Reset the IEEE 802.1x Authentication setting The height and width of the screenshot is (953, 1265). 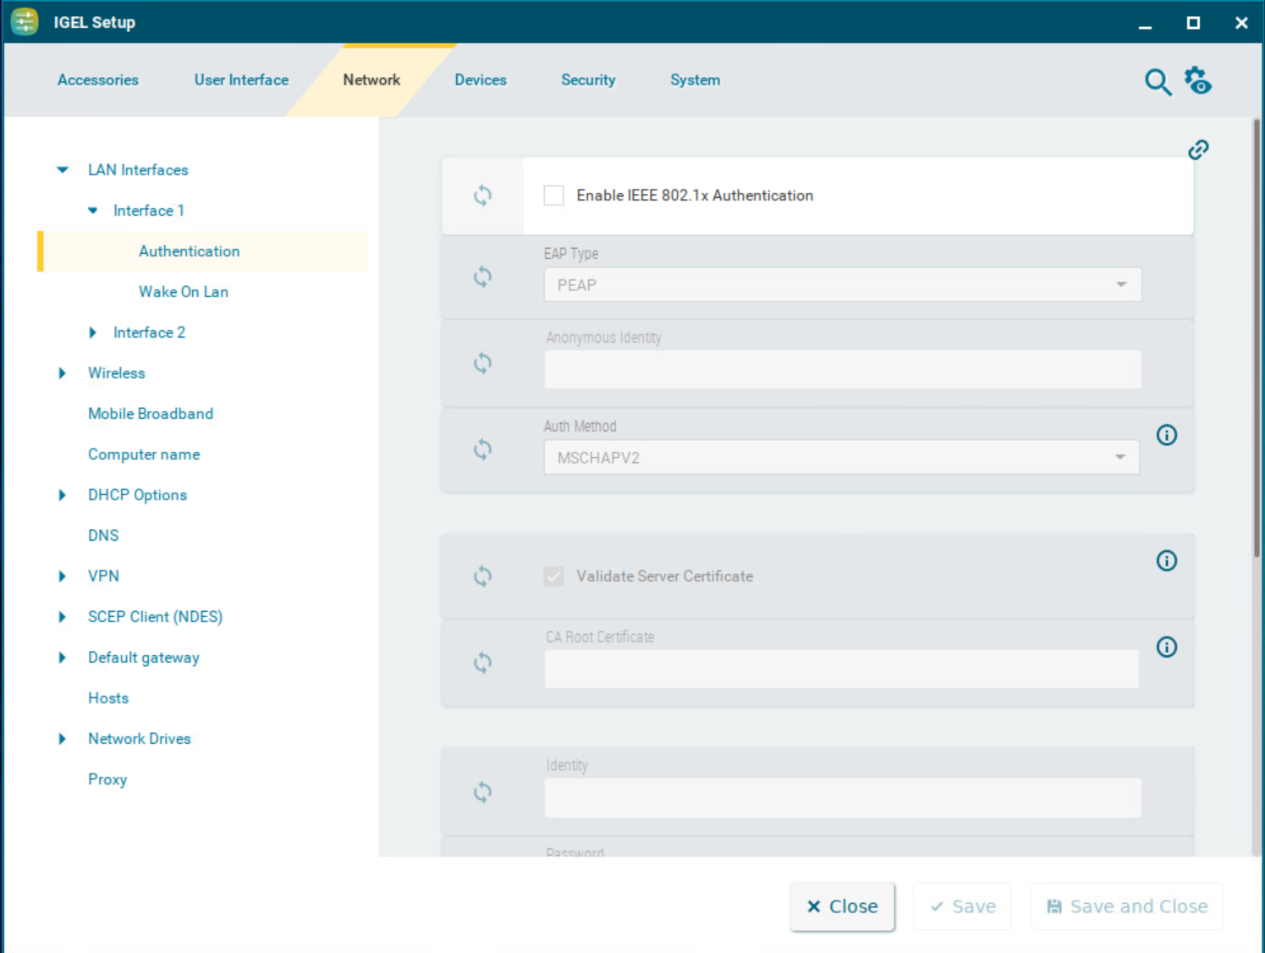pos(482,195)
